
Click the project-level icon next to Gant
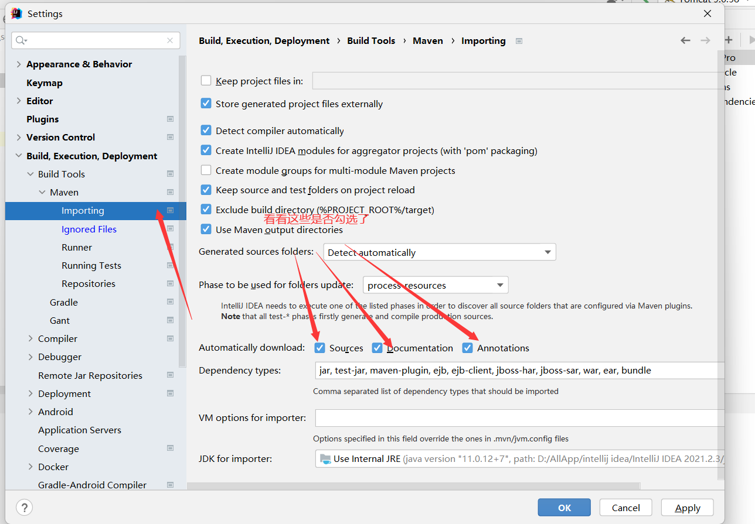point(170,320)
